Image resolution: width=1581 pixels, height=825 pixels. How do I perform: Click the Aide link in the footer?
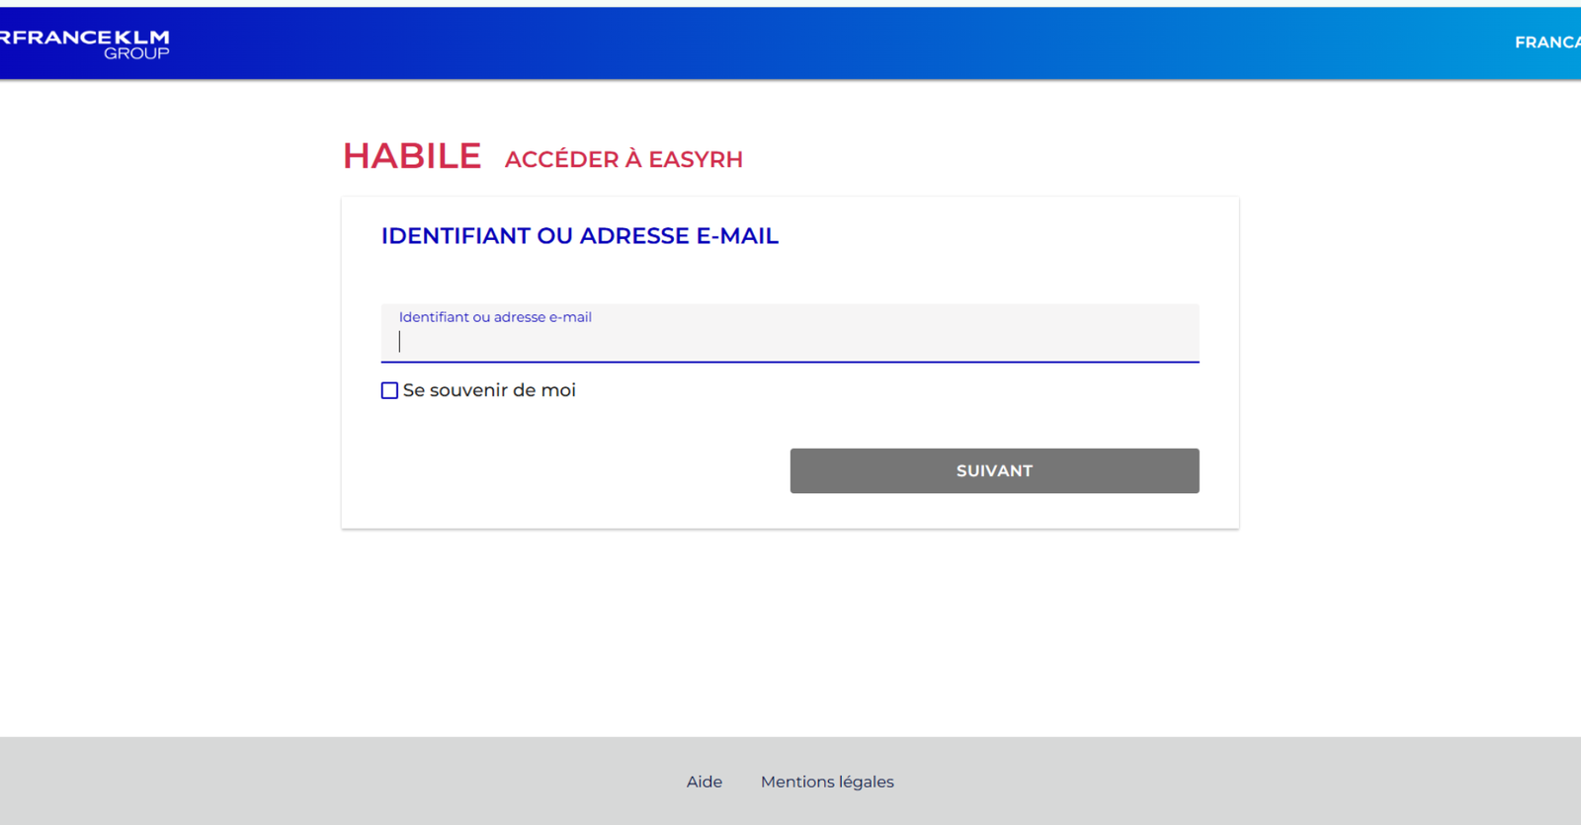(x=704, y=781)
